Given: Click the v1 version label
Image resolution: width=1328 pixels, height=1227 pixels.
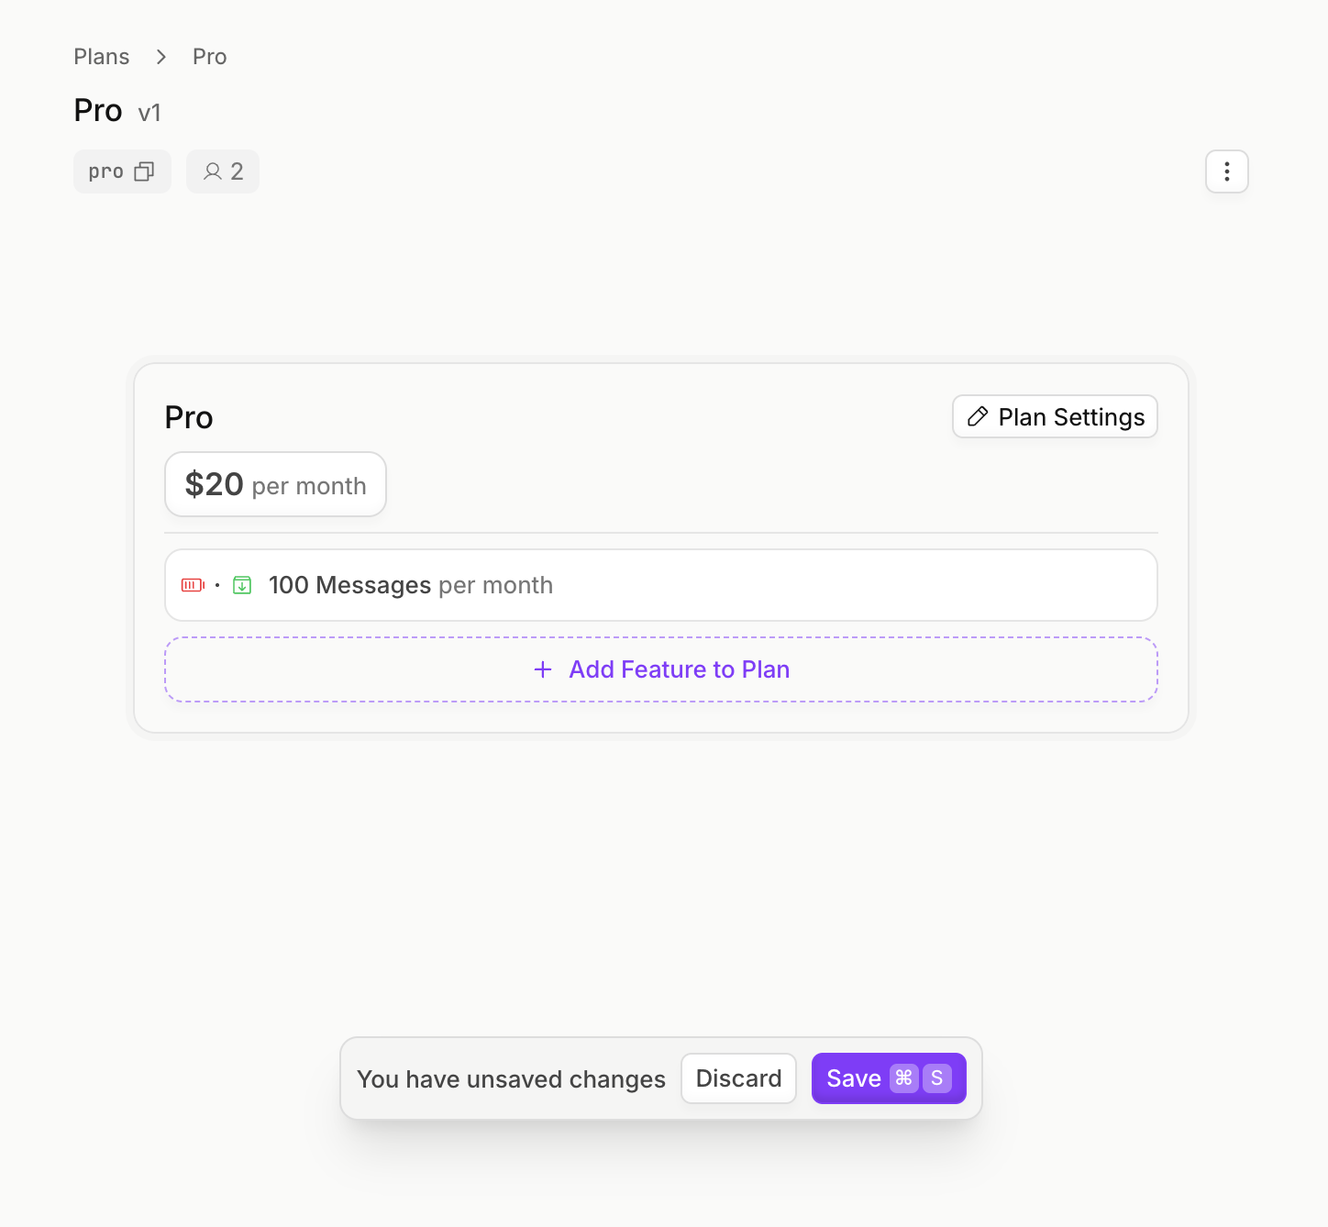Looking at the screenshot, I should coord(149,113).
